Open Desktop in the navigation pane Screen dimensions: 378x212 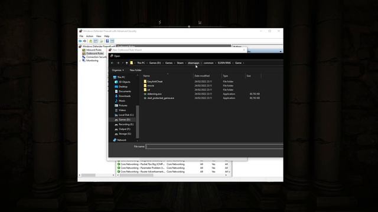[x=123, y=87]
